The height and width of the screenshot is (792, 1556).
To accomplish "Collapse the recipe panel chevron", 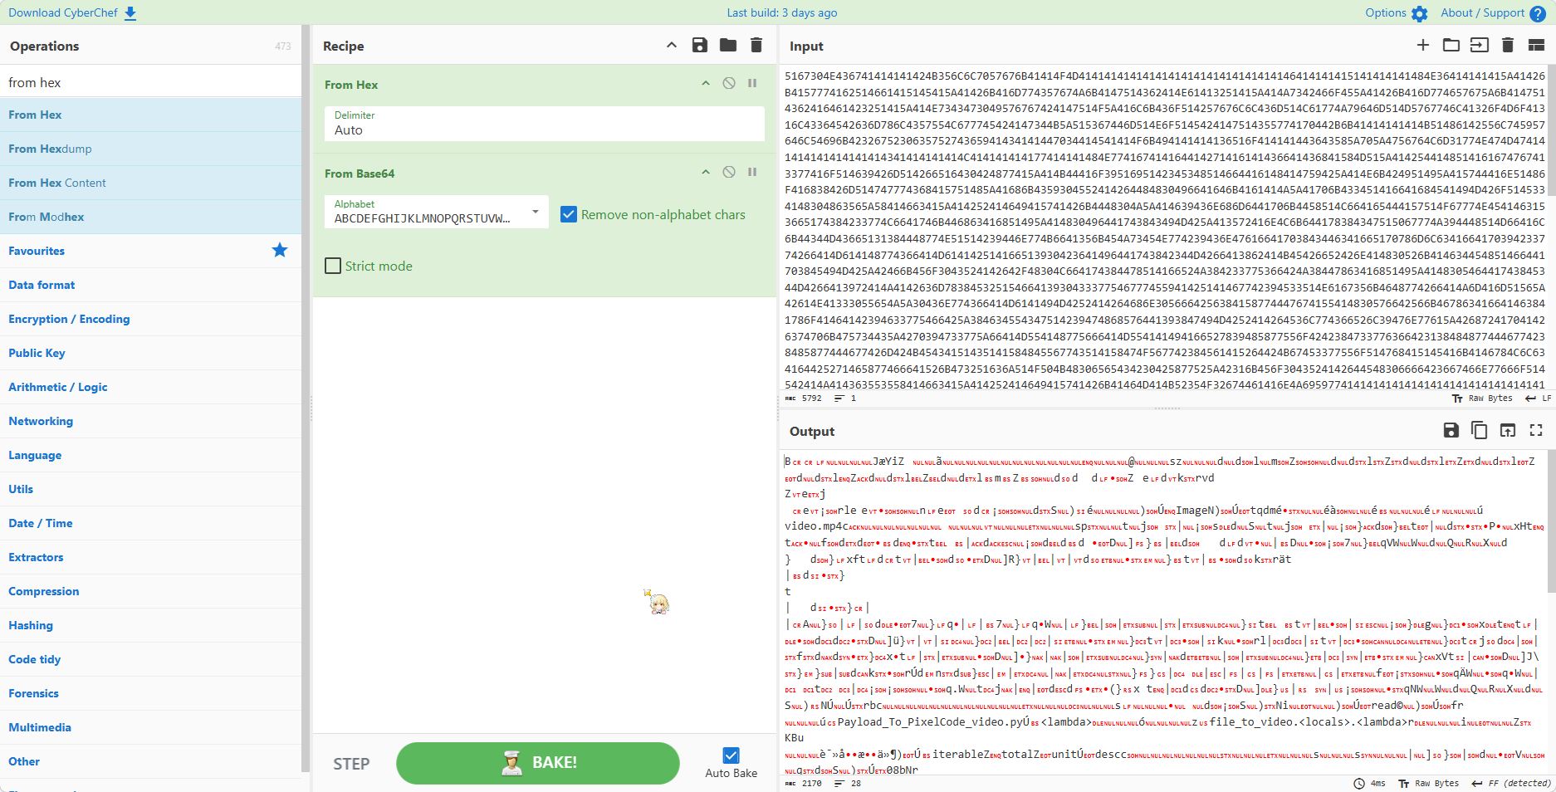I will 672,46.
